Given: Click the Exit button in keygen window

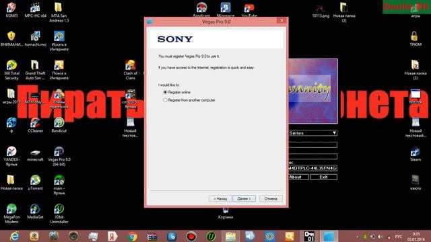Looking at the screenshot, I should coord(323,177).
